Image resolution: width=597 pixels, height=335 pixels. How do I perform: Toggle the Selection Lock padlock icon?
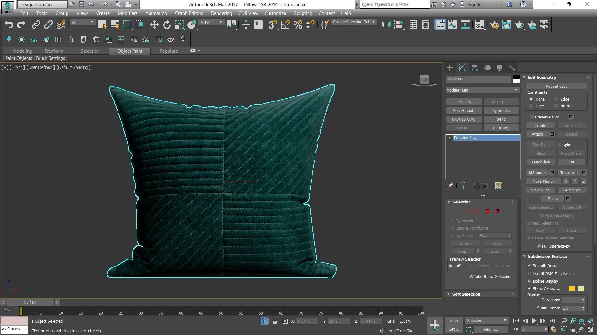[x=275, y=321]
